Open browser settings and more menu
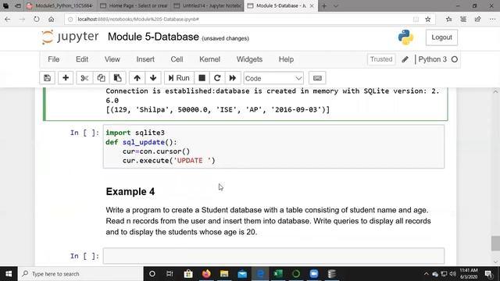The width and height of the screenshot is (500, 281). tap(492, 19)
